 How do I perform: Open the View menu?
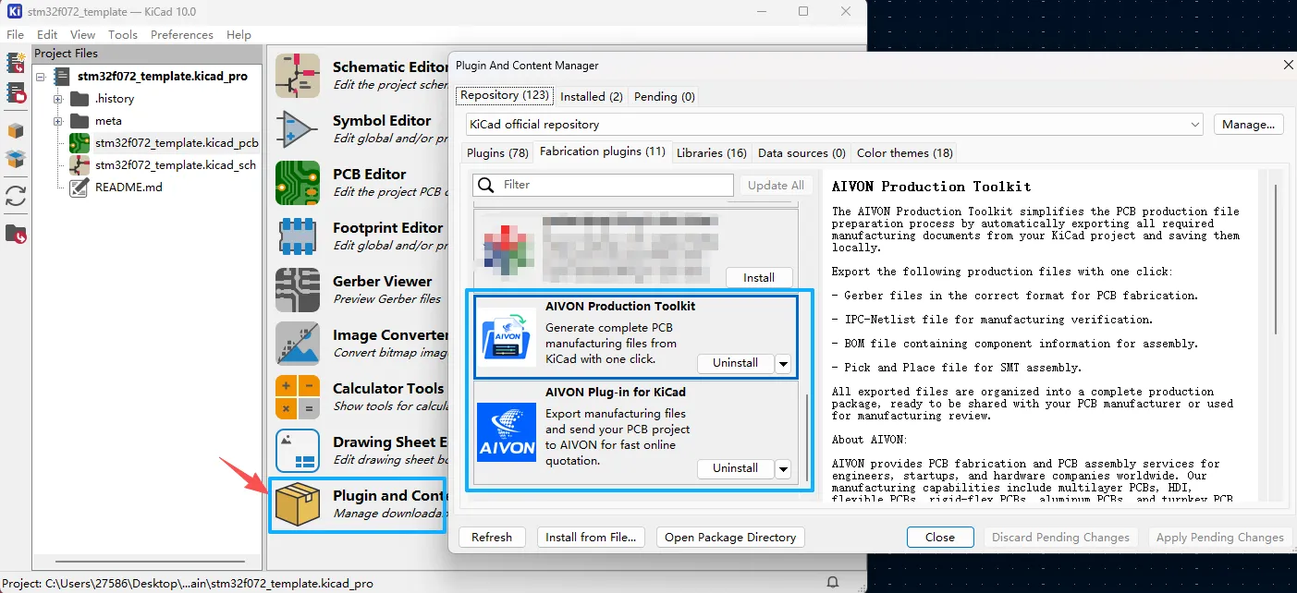pos(83,34)
